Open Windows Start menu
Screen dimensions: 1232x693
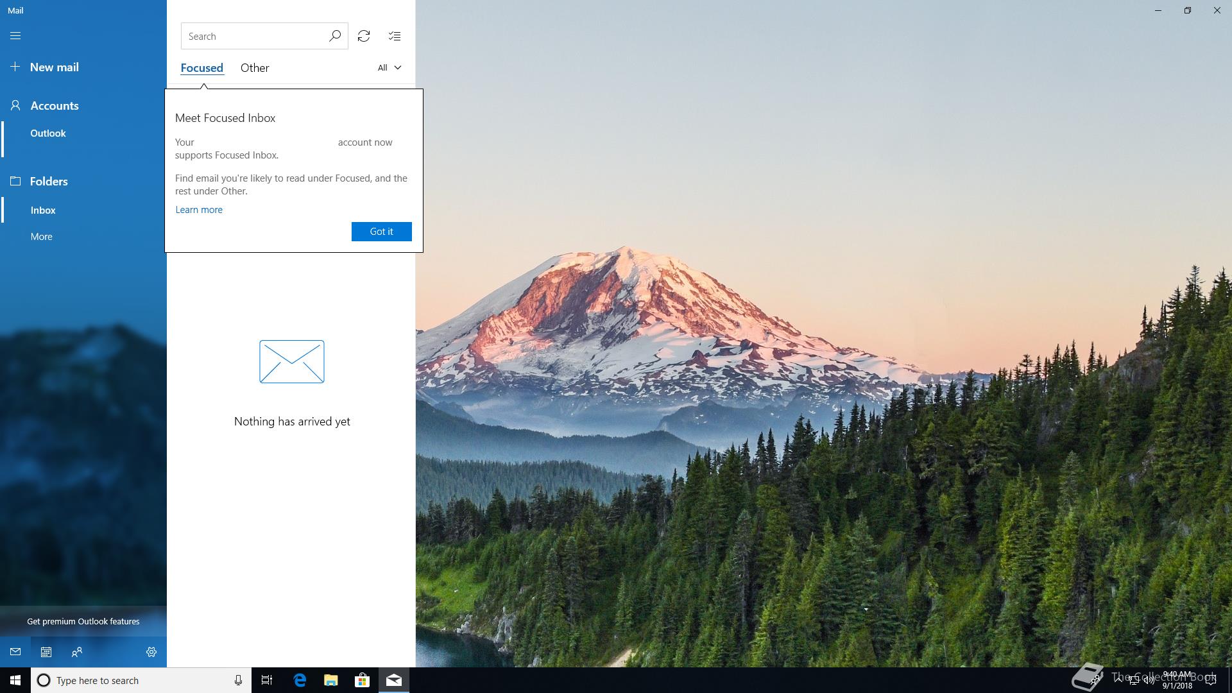coord(15,680)
